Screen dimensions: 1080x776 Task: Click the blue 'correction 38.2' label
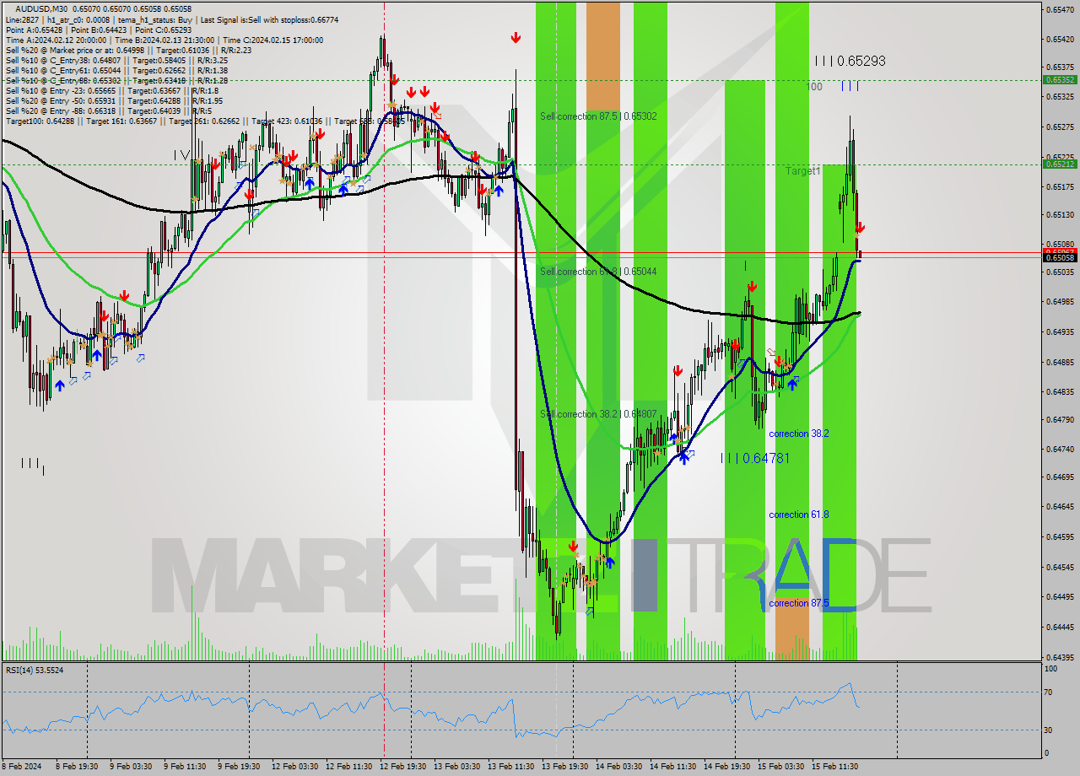[x=798, y=434]
